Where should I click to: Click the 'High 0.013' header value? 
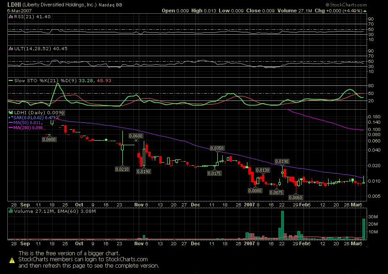tap(204, 11)
